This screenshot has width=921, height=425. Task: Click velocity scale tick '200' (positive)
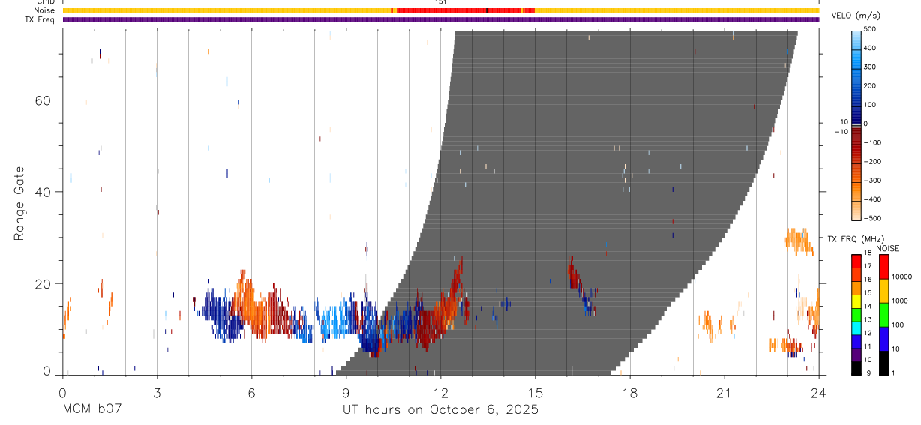click(x=871, y=85)
